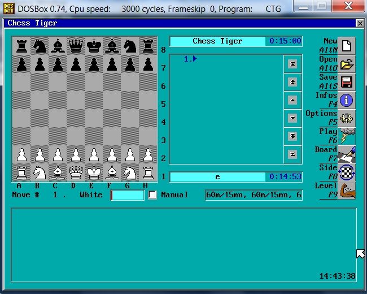Screen dimensions: 367x294
Task: Click the black pawn on D7
Action: 76,64
